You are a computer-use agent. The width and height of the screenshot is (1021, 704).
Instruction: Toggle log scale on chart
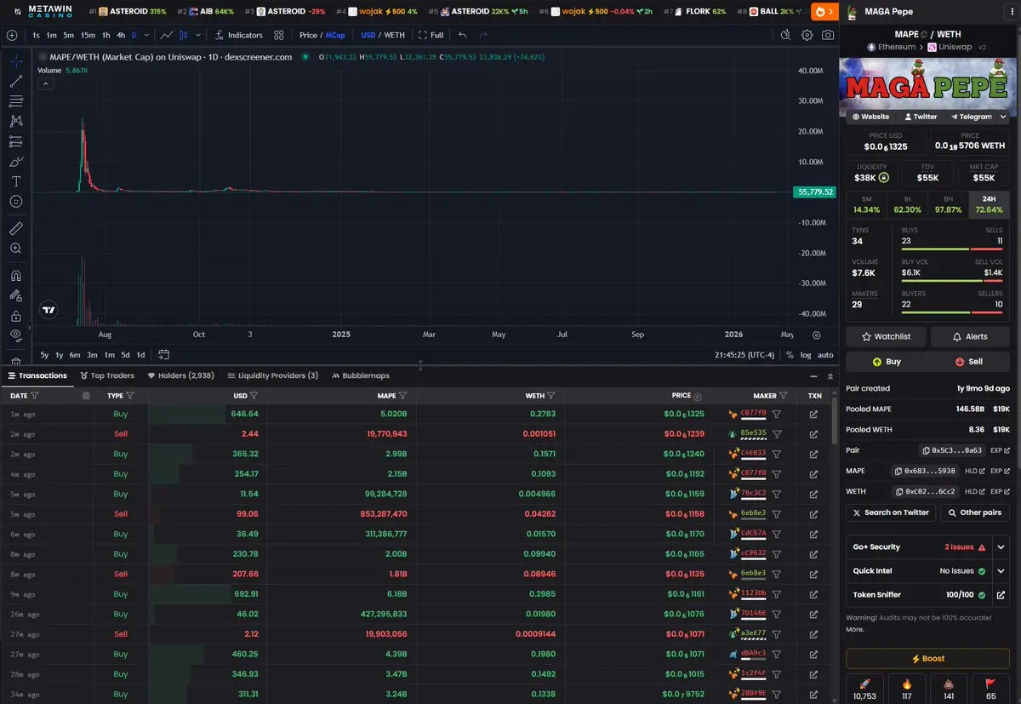(x=806, y=355)
